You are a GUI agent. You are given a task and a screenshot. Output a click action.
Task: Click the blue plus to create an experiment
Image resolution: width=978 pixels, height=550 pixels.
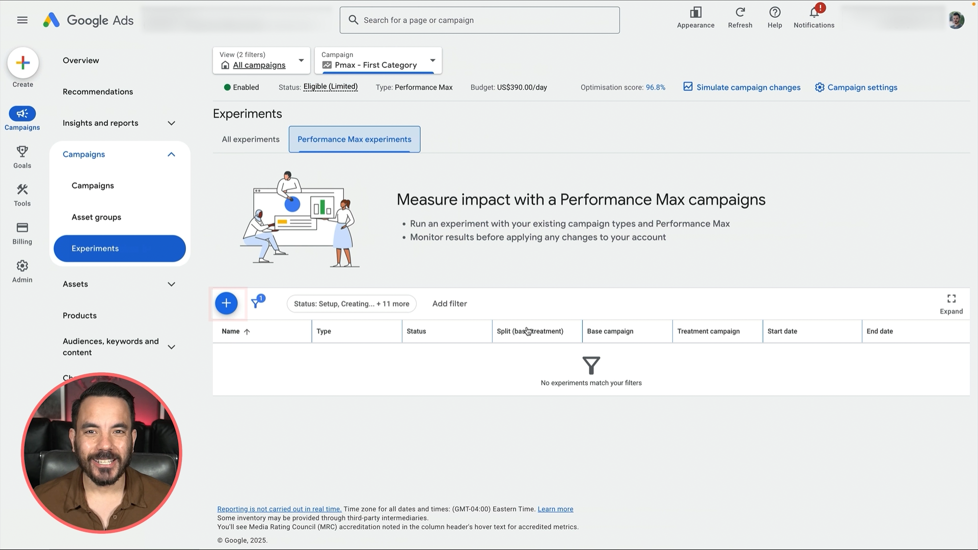[x=226, y=304]
